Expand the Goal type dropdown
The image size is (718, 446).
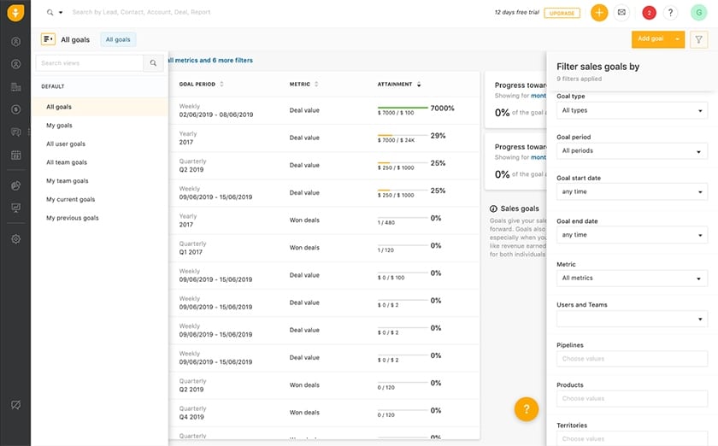click(632, 110)
